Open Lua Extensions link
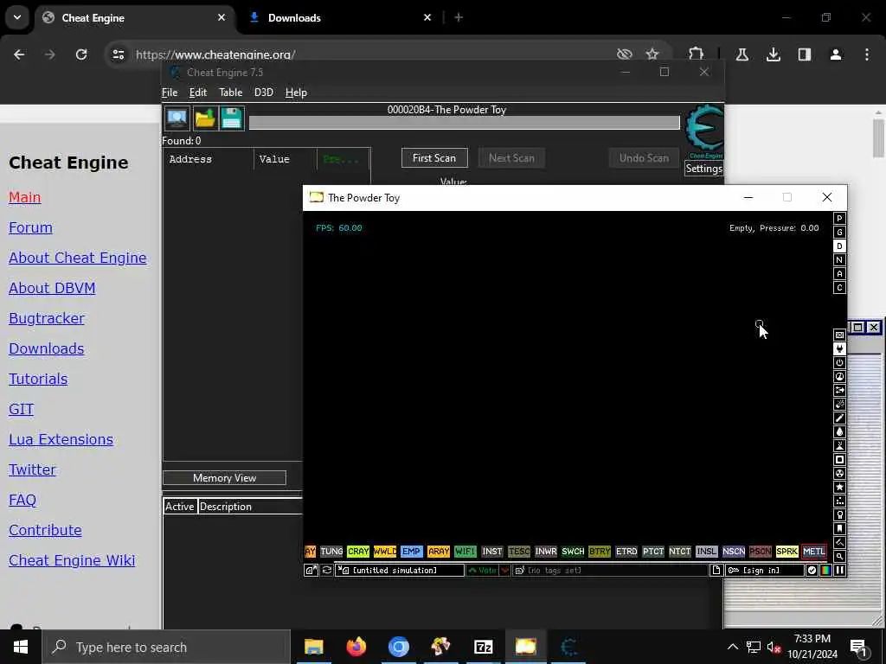The height and width of the screenshot is (664, 886). [x=61, y=439]
